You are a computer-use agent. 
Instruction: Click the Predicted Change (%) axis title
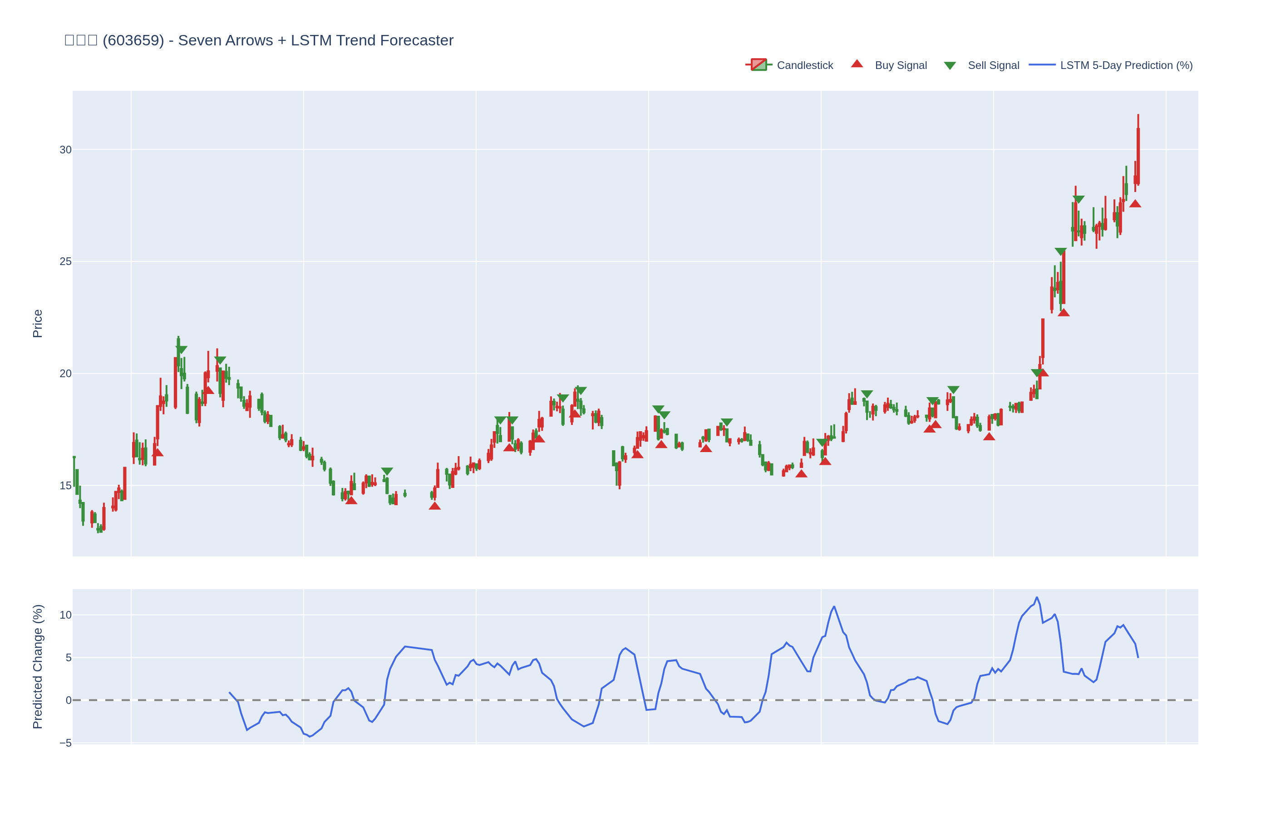(38, 666)
